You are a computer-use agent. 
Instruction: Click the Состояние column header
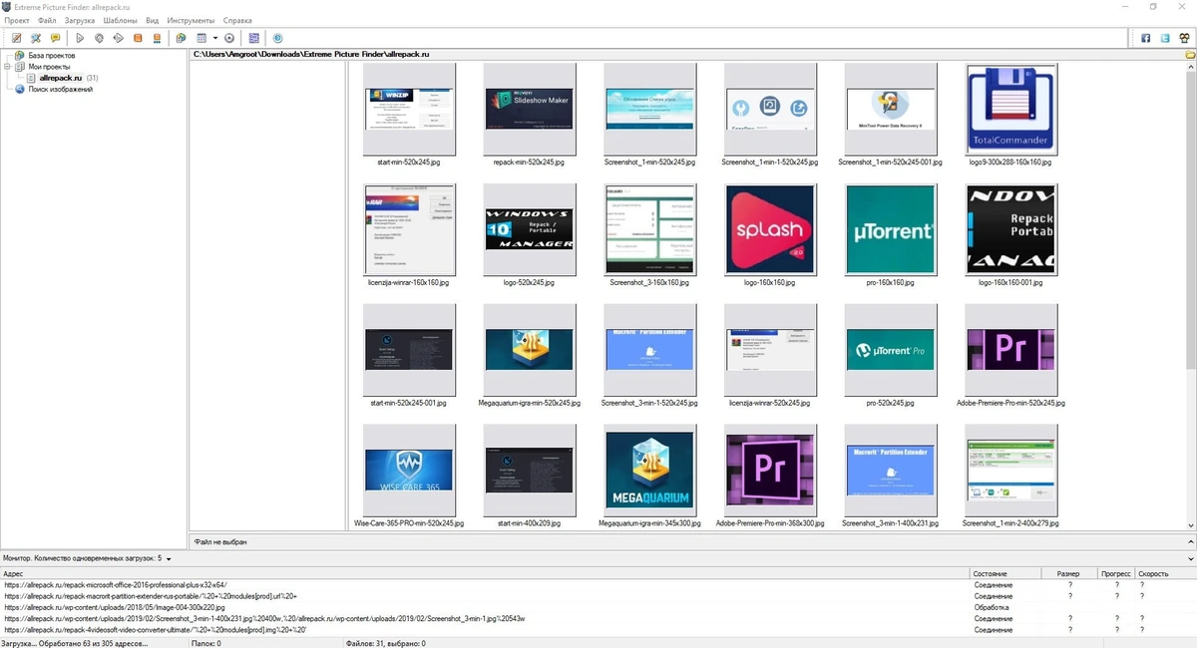[1005, 574]
